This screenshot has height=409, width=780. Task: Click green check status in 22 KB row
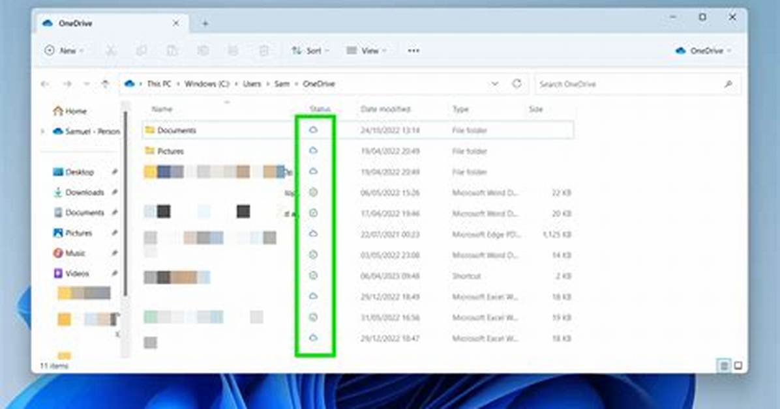click(313, 192)
